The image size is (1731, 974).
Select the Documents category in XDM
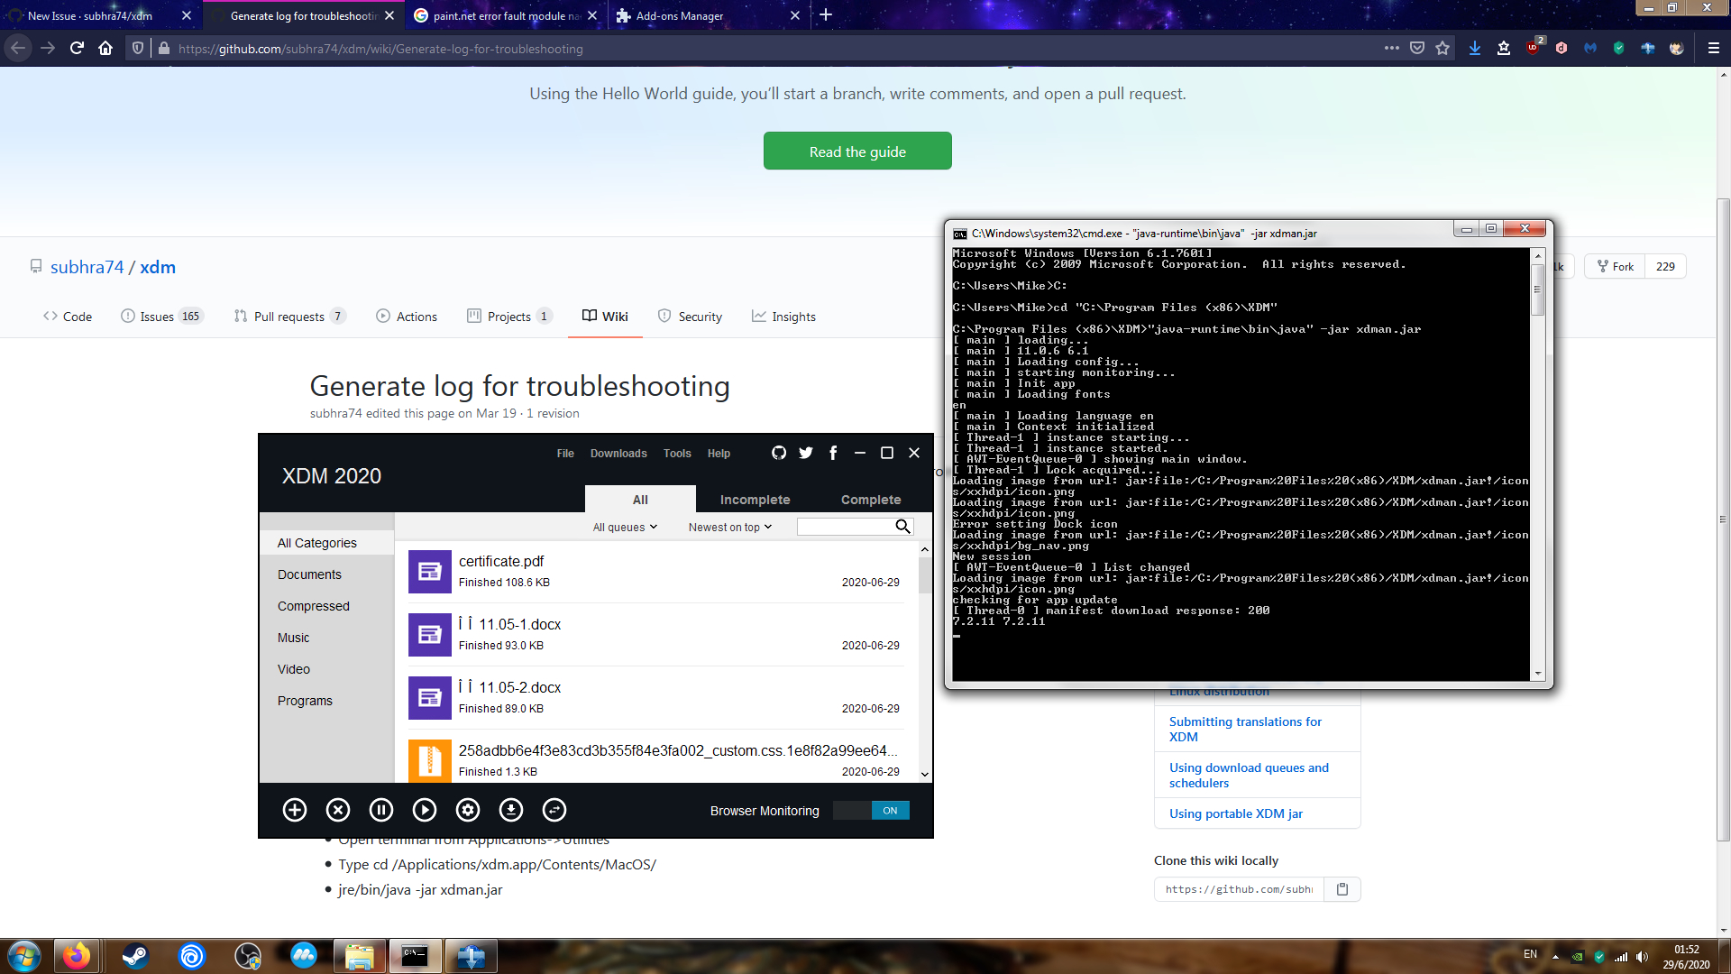point(309,574)
